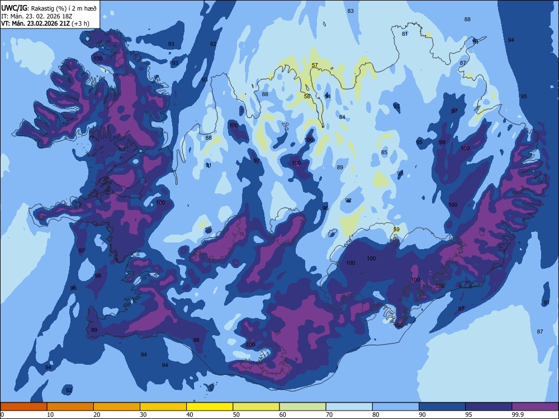Select the medium blue 80–90 legend swatch
This screenshot has height=419, width=559.
(395, 407)
